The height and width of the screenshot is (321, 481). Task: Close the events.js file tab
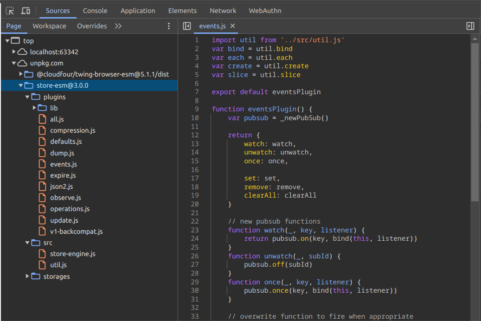click(x=233, y=26)
